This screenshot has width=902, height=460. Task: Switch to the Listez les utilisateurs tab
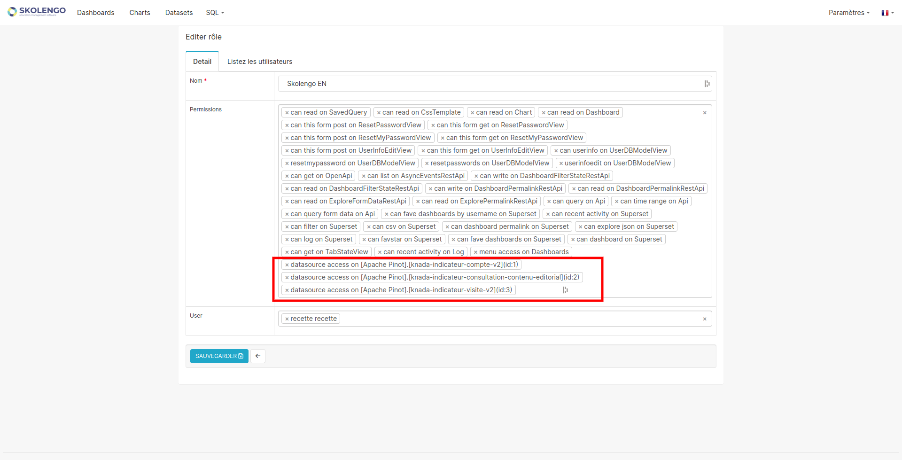pos(260,61)
